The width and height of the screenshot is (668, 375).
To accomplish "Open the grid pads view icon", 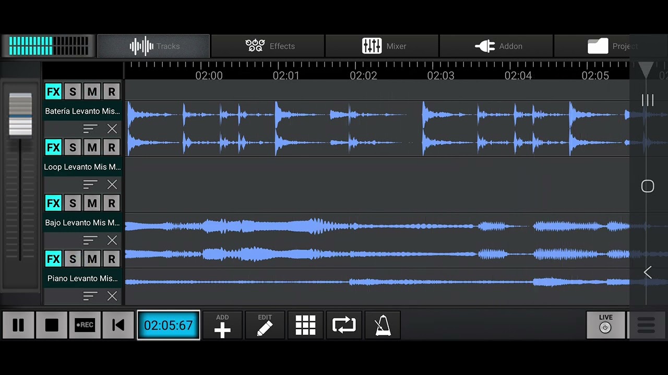I will tap(305, 326).
